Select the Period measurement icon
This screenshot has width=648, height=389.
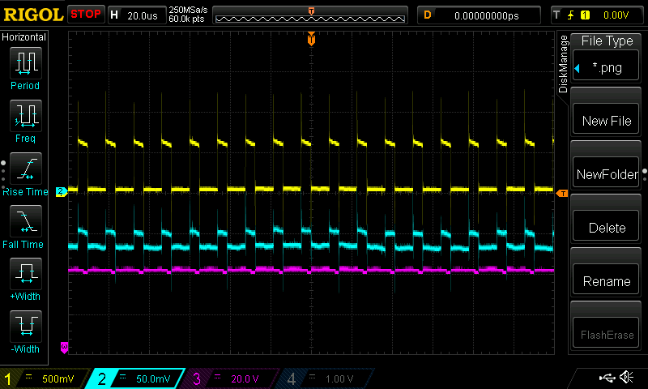[x=25, y=62]
